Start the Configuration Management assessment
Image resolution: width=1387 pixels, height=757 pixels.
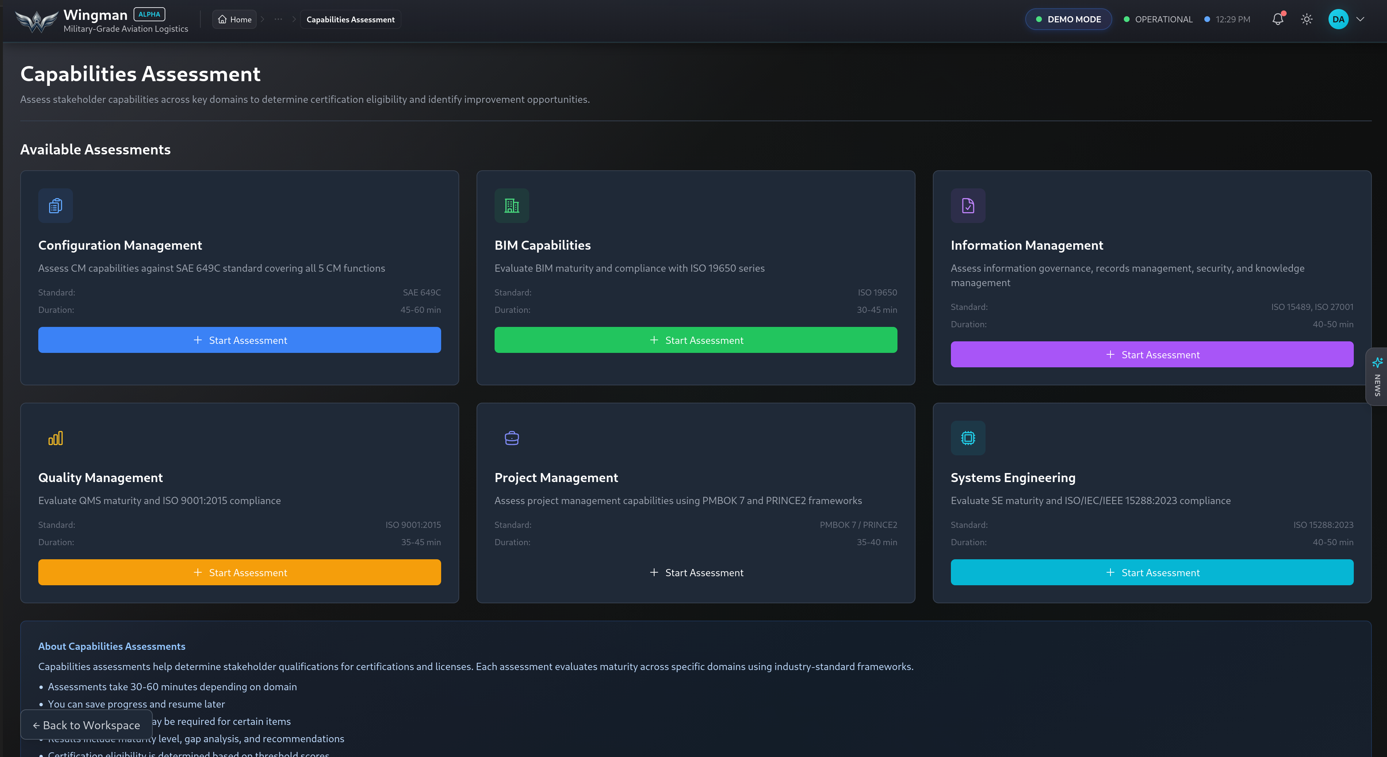tap(240, 340)
